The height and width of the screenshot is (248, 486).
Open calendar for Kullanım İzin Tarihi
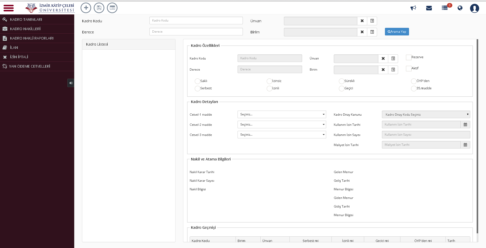(465, 125)
